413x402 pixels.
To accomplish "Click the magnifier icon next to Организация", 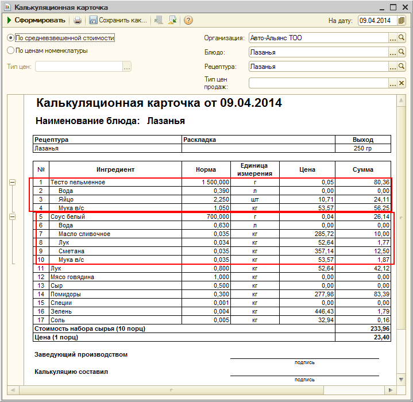I will [x=402, y=38].
